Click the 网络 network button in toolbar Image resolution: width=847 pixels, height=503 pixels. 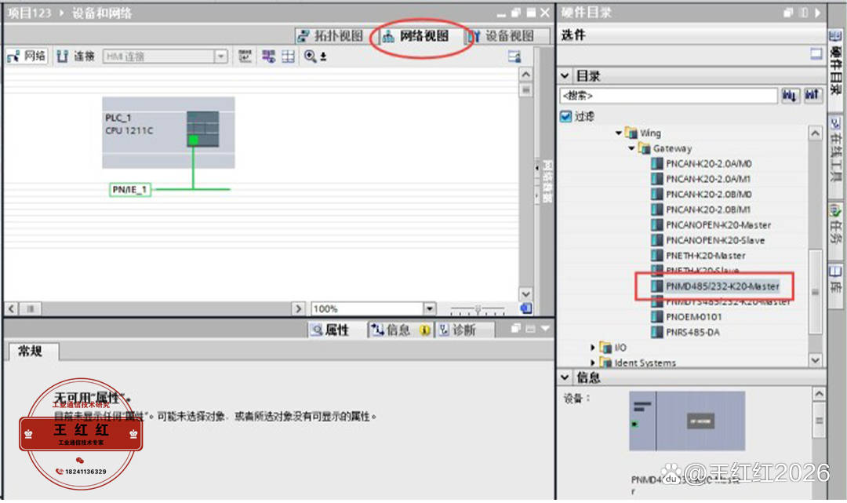coord(27,56)
